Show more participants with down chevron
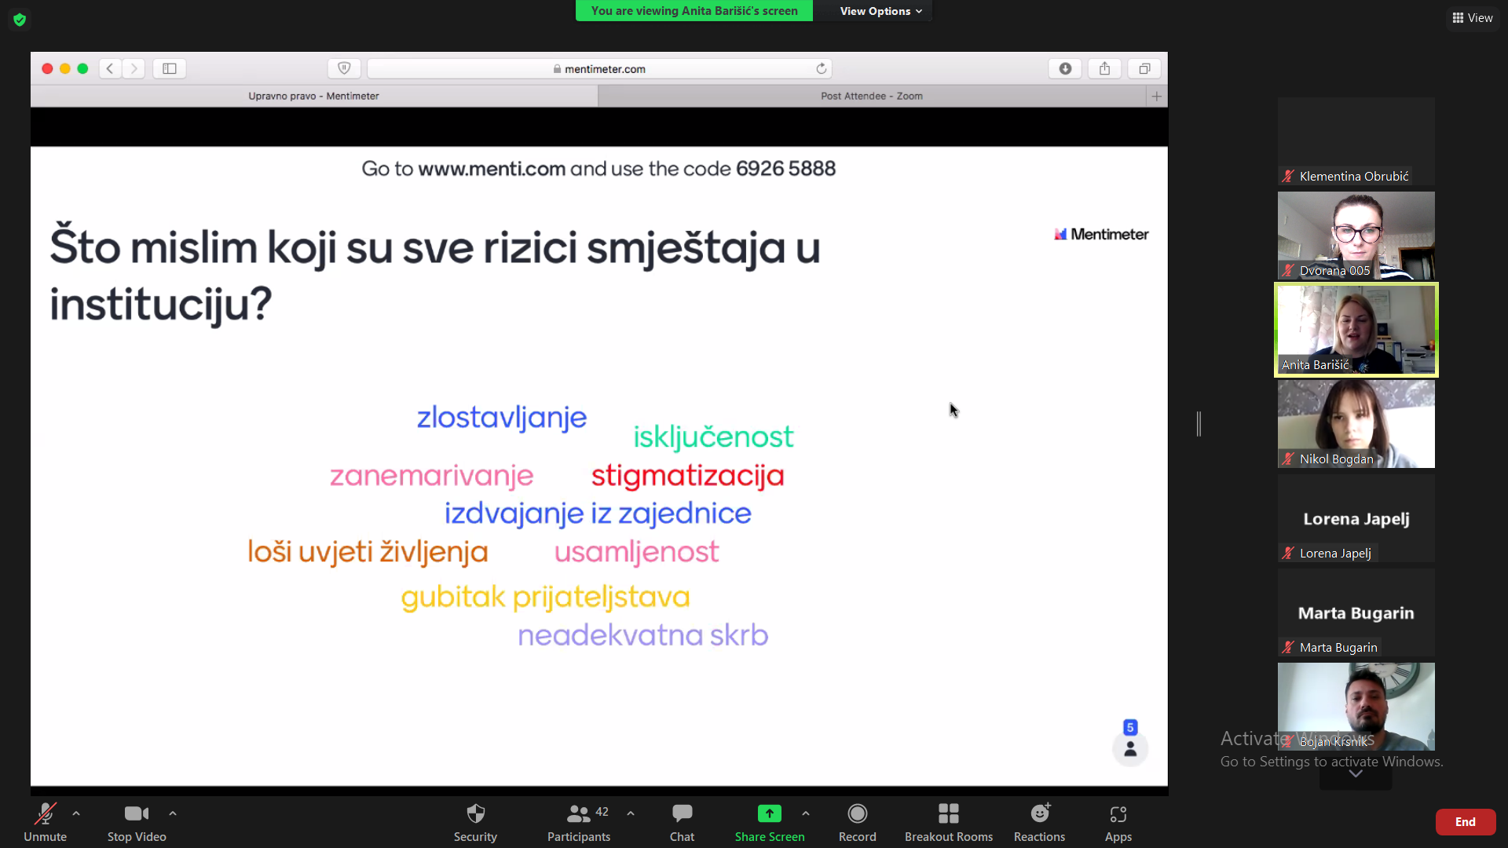Screen dimensions: 1508x848 click(1356, 774)
